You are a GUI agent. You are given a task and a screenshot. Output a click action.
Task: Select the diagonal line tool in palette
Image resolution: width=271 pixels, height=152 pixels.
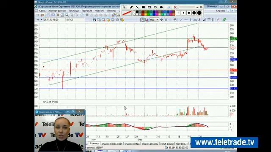[x=137, y=7]
